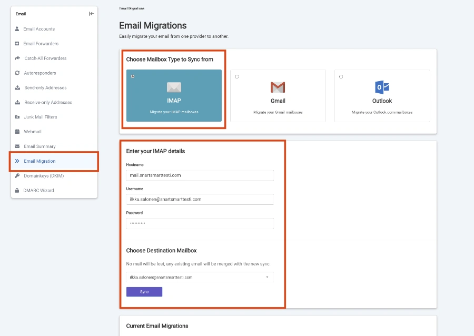Click the Email Migration double-chevron icon
474x336 pixels.
17,161
